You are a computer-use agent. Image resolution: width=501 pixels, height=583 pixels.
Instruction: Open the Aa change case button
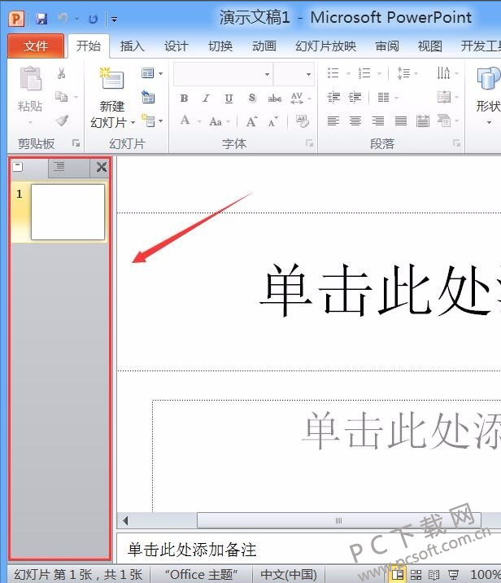point(216,121)
